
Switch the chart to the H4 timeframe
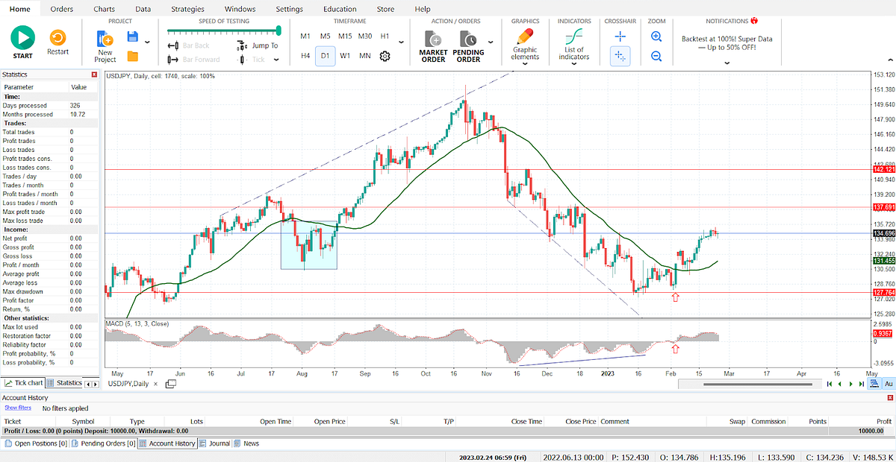pyautogui.click(x=305, y=55)
